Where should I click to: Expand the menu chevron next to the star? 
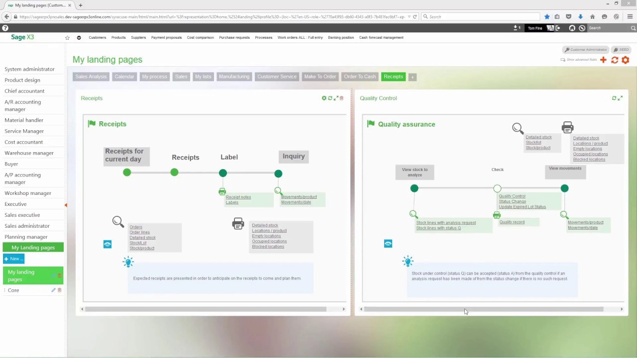pyautogui.click(x=79, y=38)
